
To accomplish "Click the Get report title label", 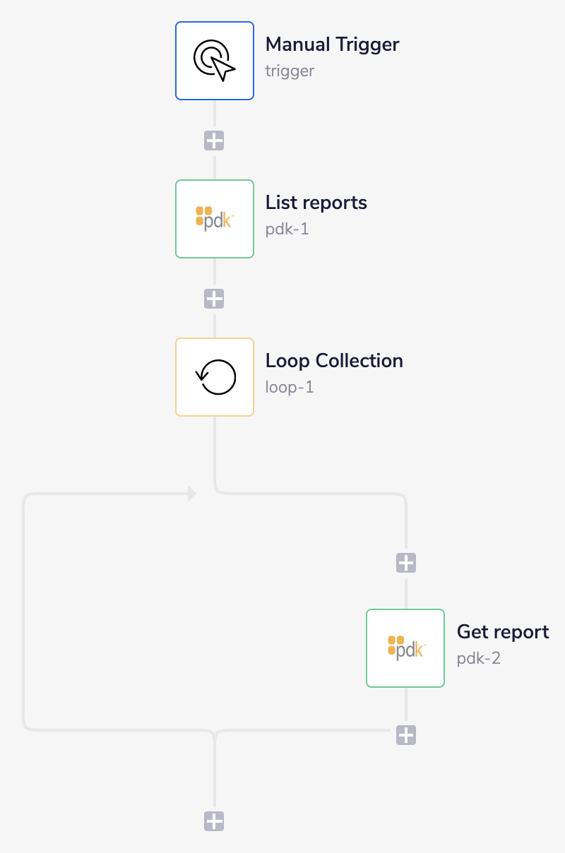I will 502,632.
